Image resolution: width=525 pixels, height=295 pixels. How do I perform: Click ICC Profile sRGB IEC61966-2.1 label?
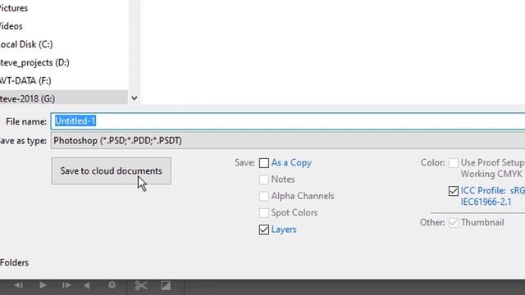pyautogui.click(x=492, y=197)
